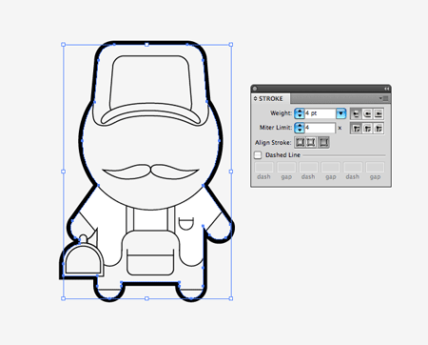Click the top-left bounding box corner handle
This screenshot has height=345, width=428.
[x=63, y=45]
